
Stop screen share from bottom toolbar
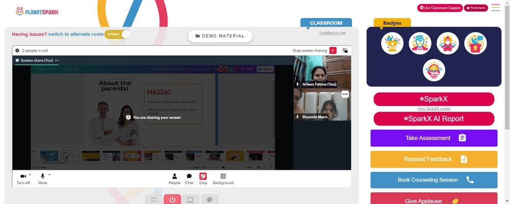point(203,178)
